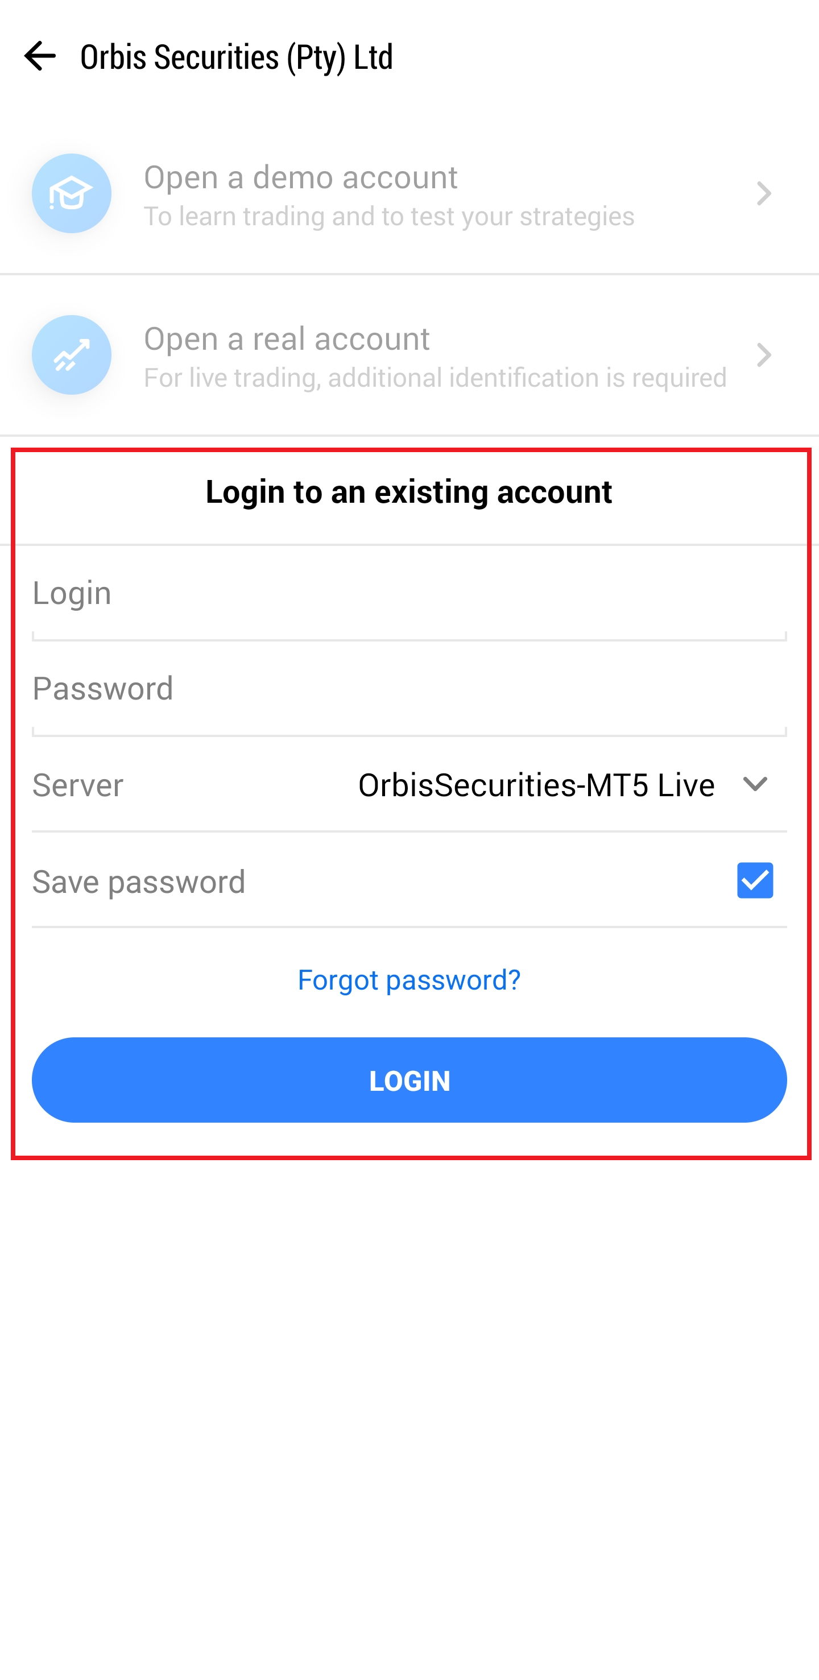The height and width of the screenshot is (1680, 819).
Task: Click the chevron beside real account
Action: (x=764, y=355)
